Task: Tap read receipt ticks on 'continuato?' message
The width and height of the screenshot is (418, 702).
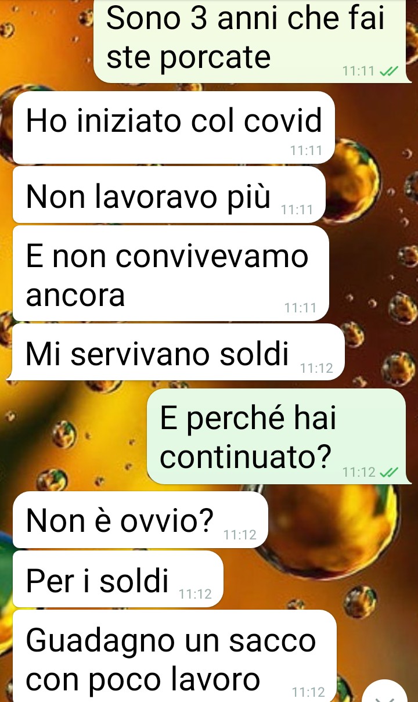Action: click(388, 472)
